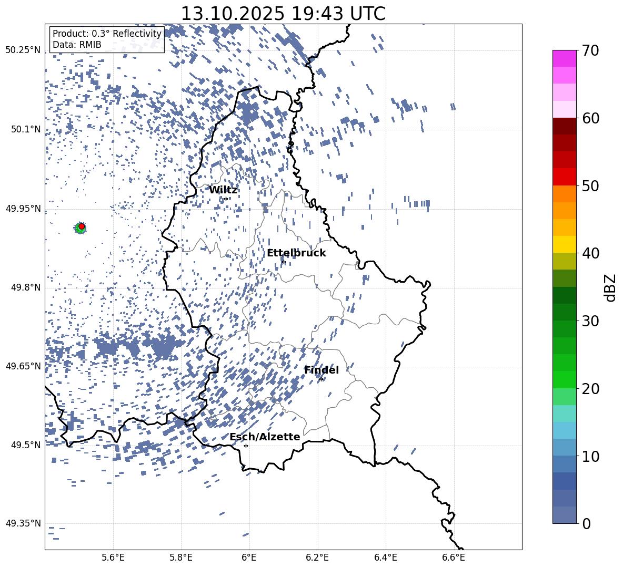The height and width of the screenshot is (568, 623).
Task: Click the colorbar tick value 10
Action: pos(590,456)
